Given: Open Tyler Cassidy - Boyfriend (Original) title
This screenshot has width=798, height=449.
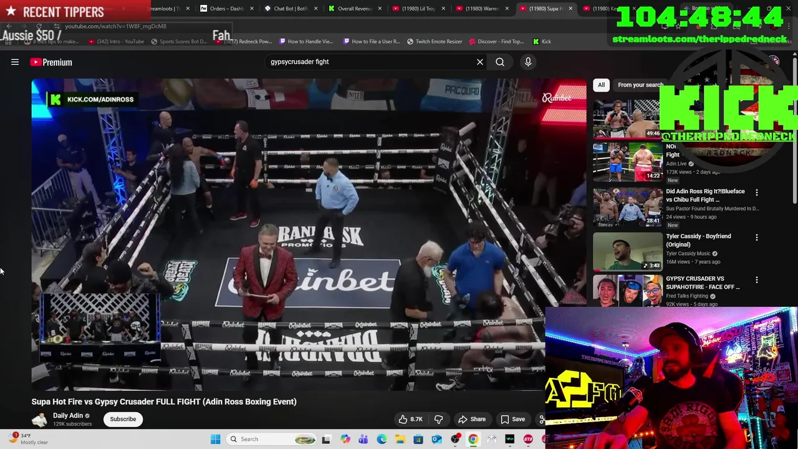Looking at the screenshot, I should [698, 240].
